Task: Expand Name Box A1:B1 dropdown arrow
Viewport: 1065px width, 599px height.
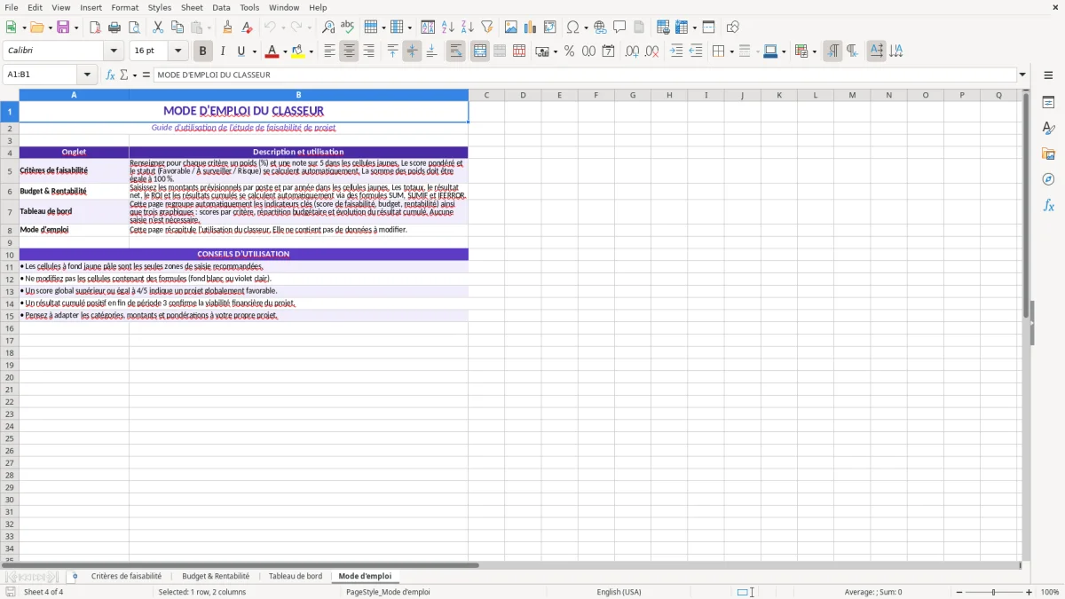Action: click(x=87, y=75)
